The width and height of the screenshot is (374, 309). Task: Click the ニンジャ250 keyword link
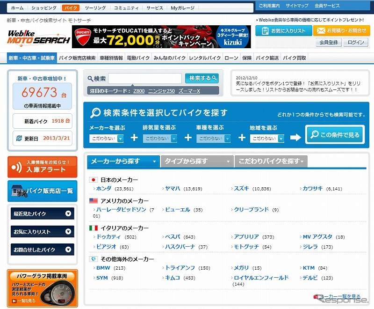coord(161,91)
